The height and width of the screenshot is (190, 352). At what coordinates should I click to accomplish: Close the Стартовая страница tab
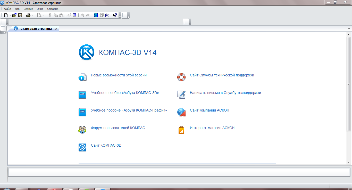point(56,29)
